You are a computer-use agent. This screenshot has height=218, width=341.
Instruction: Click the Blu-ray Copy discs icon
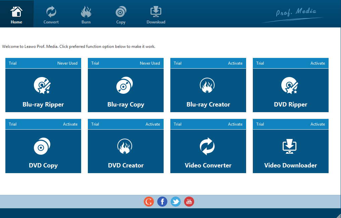(125, 85)
